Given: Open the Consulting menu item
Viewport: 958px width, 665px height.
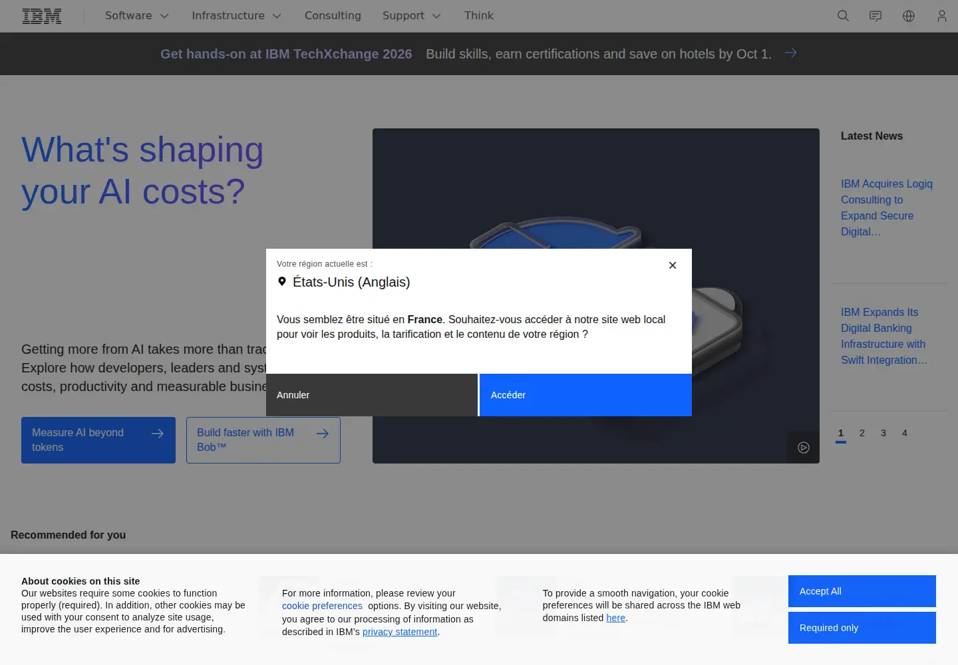Looking at the screenshot, I should (333, 16).
